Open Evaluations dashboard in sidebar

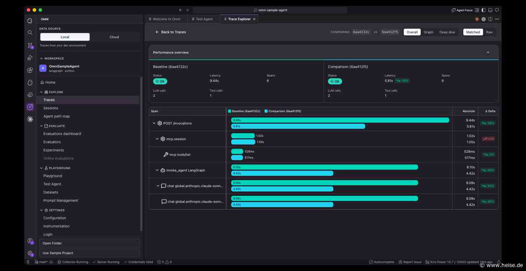click(62, 134)
